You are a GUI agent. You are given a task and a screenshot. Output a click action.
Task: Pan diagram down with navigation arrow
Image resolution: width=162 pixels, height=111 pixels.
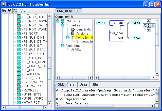tap(149, 29)
